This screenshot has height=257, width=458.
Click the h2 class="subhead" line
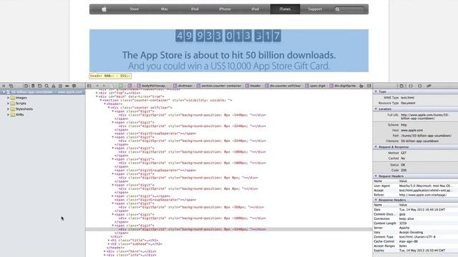pyautogui.click(x=137, y=244)
